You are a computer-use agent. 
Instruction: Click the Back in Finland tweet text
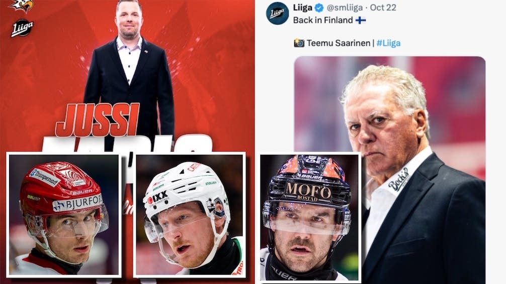(323, 20)
